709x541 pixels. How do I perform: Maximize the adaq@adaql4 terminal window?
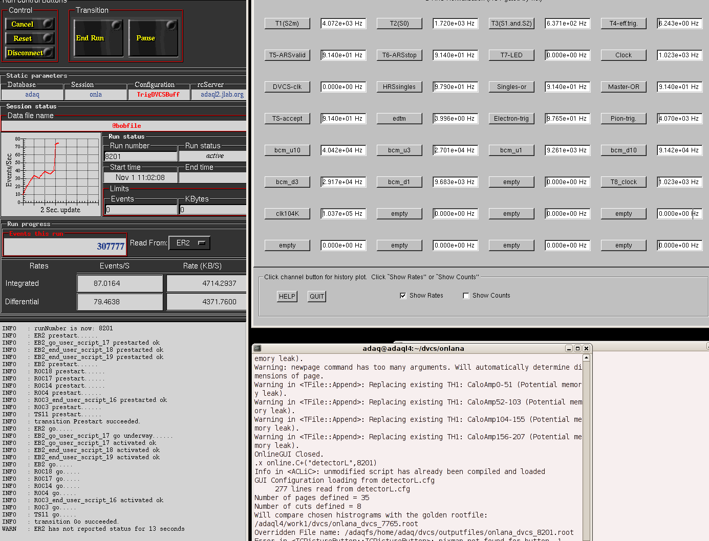click(x=577, y=348)
